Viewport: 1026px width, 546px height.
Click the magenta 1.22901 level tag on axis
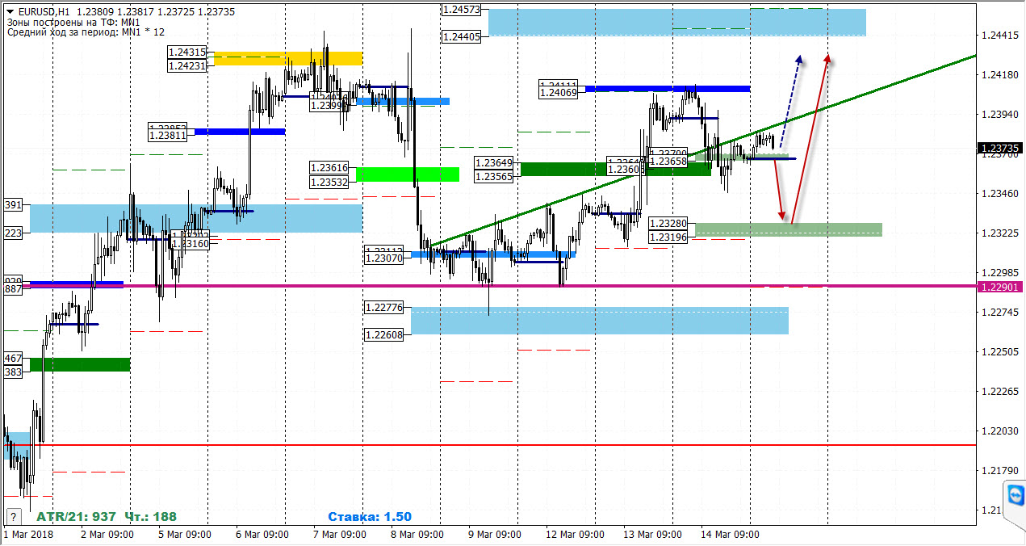(x=1001, y=287)
